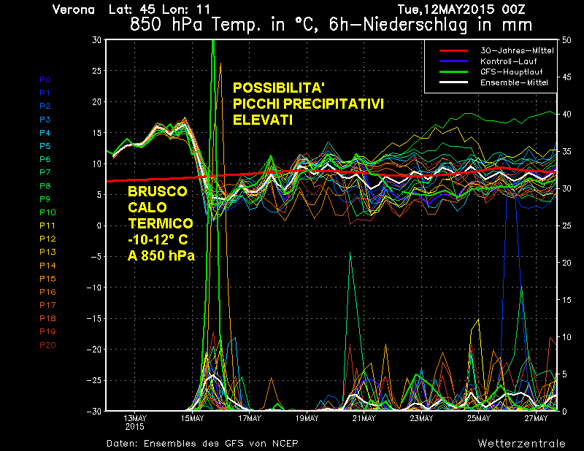Click the white Ensemble-Mittel legend line
The width and height of the screenshot is (584, 451).
(x=453, y=82)
